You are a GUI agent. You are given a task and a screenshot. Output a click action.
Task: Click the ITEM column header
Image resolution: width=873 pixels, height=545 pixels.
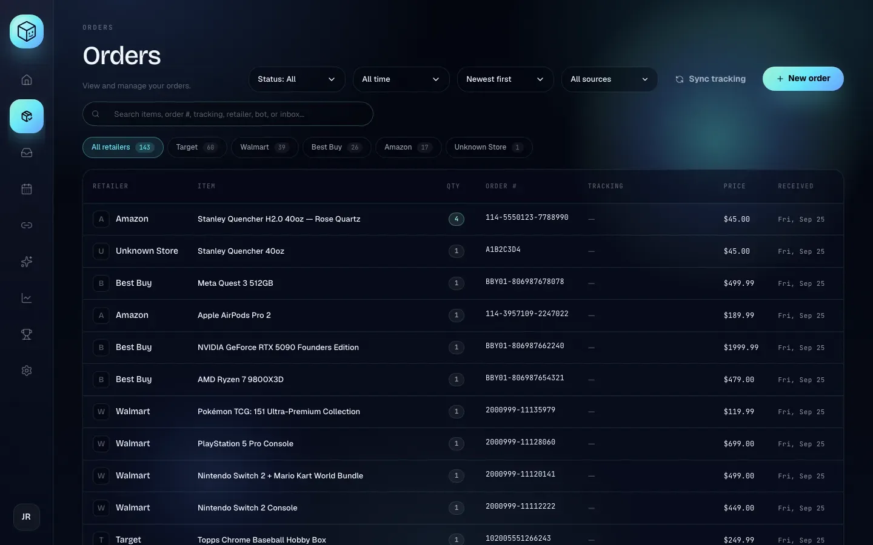[x=206, y=187]
